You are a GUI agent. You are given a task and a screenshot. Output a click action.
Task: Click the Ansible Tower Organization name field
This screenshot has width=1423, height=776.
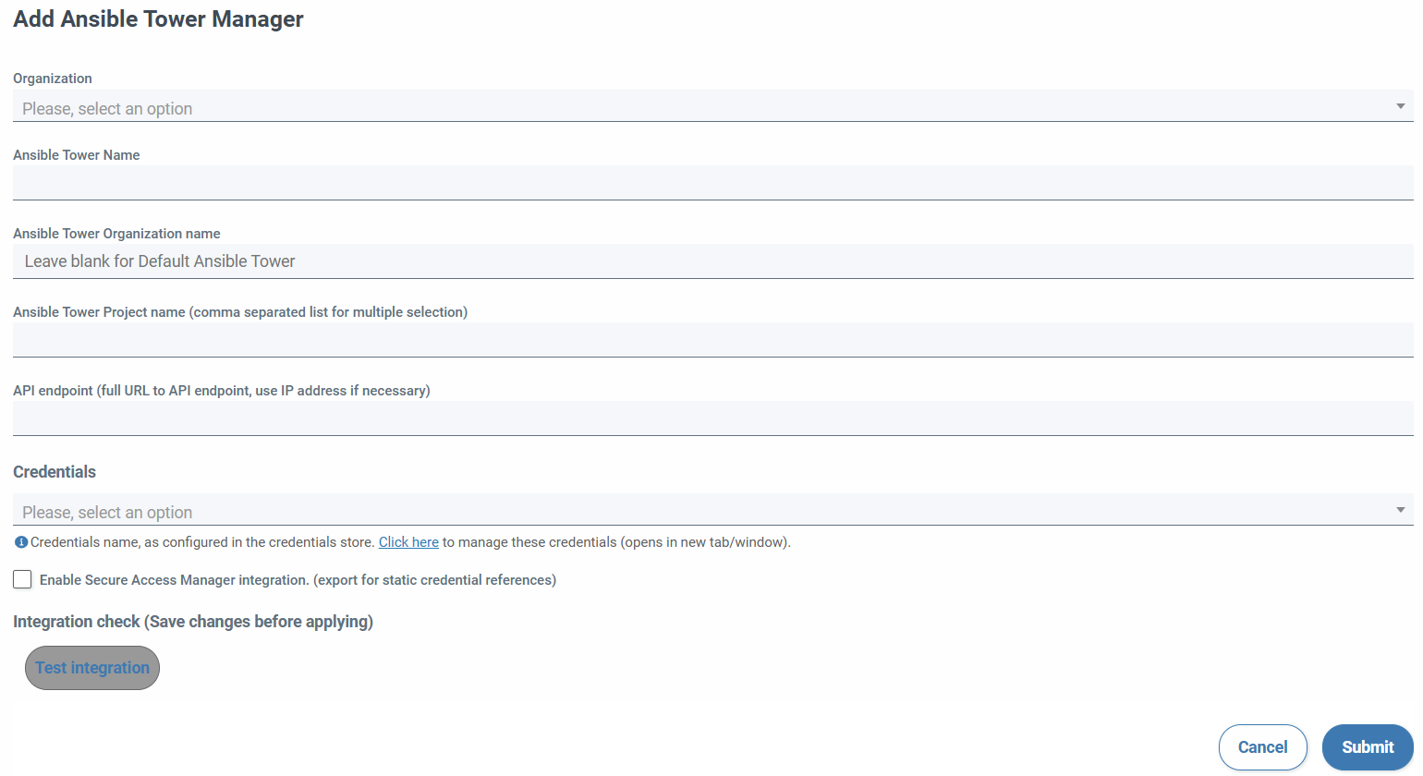tap(711, 261)
